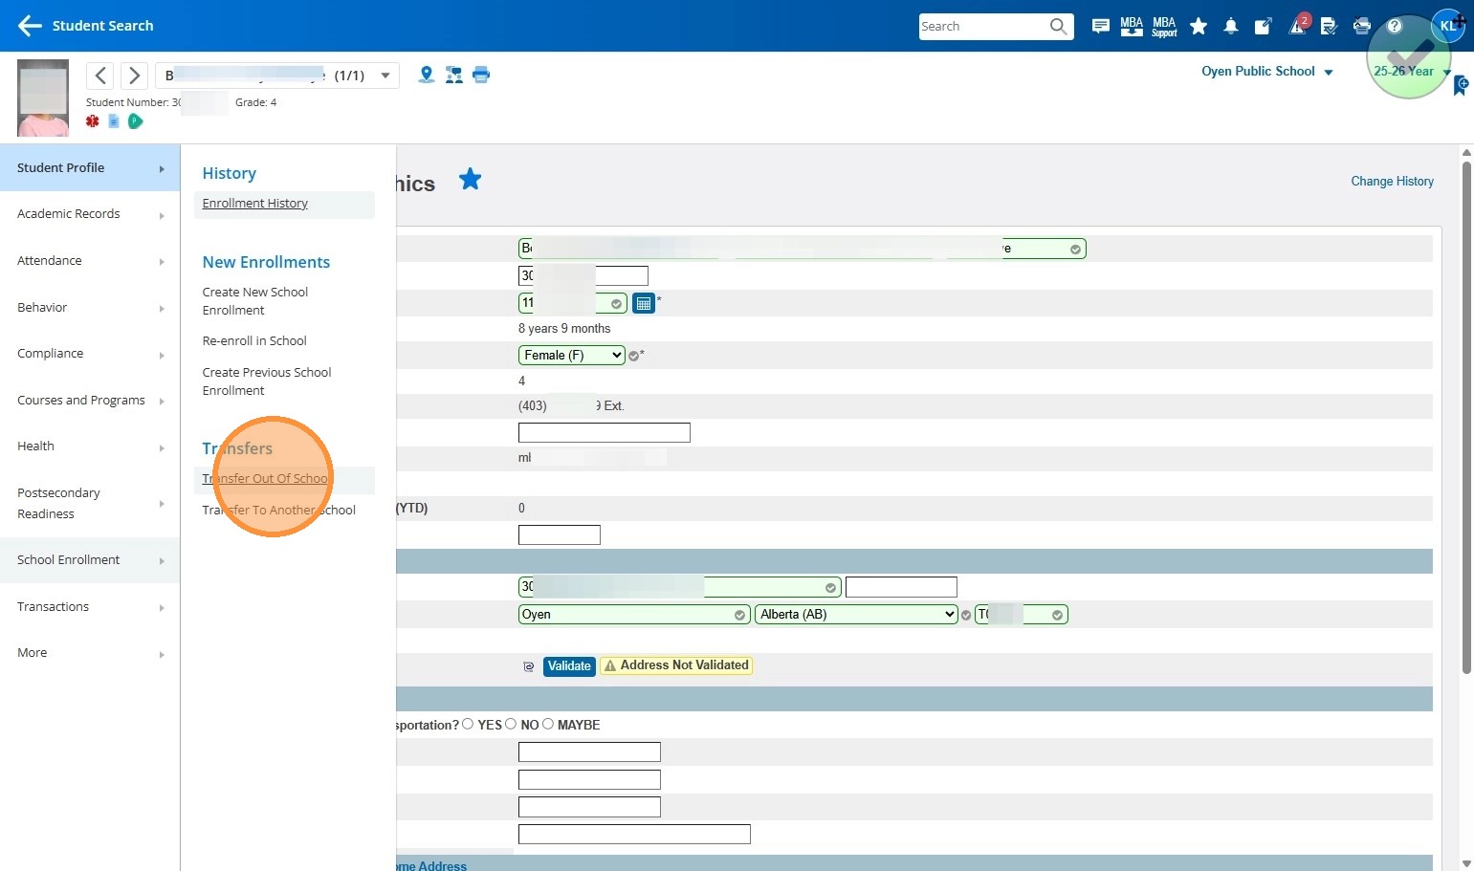Click the blue printer icon beside student name

pyautogui.click(x=481, y=75)
